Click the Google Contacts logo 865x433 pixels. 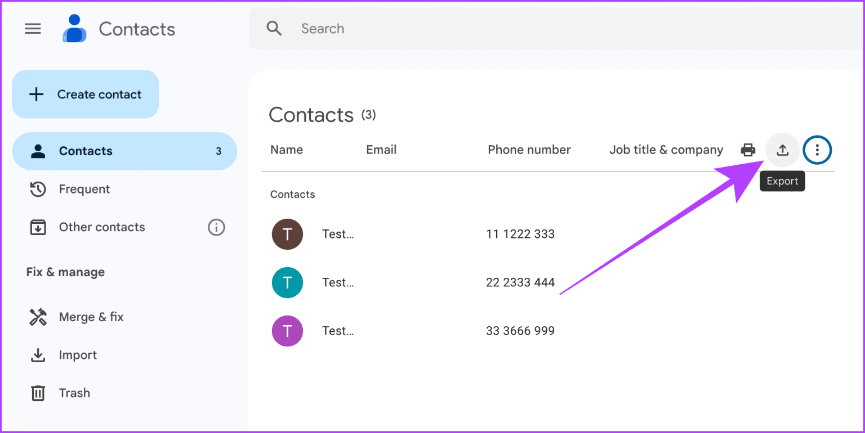pos(74,28)
